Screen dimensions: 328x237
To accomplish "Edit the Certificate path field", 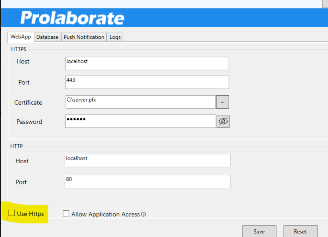I will 141,102.
